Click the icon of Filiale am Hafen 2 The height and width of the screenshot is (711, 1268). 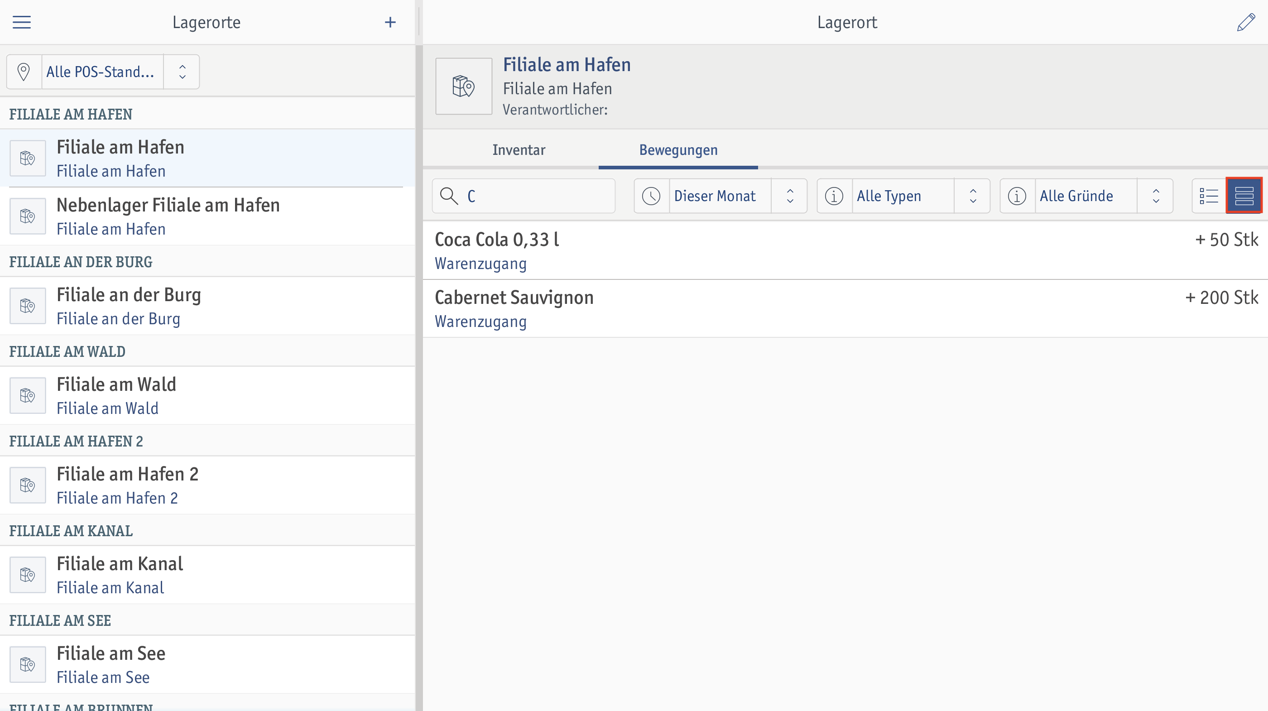pyautogui.click(x=28, y=485)
